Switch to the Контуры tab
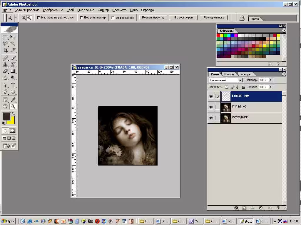This screenshot has height=225, width=301. click(x=246, y=74)
